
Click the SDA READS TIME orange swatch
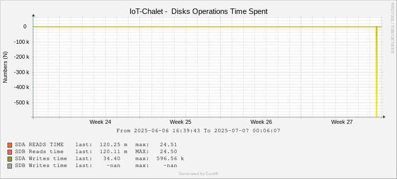tap(10, 145)
